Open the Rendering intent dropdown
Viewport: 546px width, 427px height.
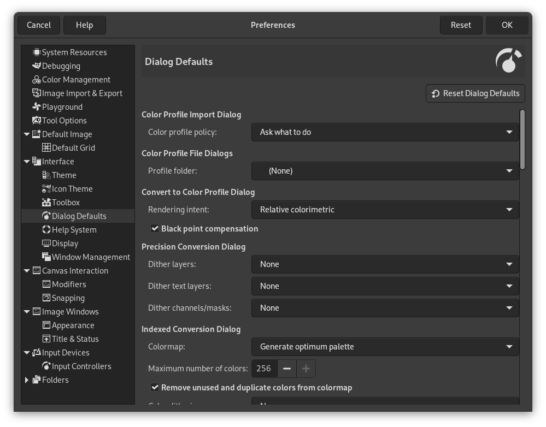(x=385, y=209)
